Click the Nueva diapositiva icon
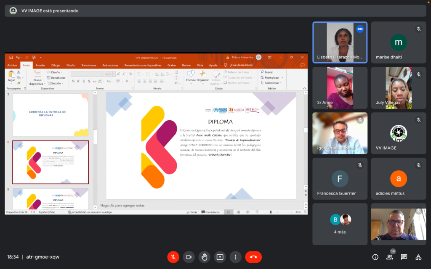Screen dimensions: 431x269 pos(37,75)
